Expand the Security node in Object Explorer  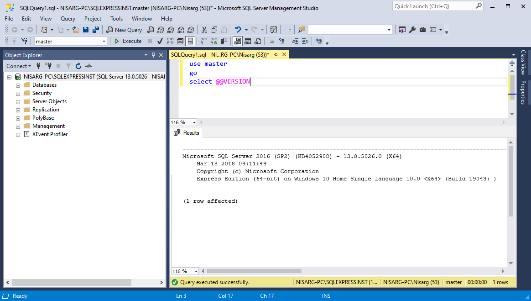click(x=17, y=93)
